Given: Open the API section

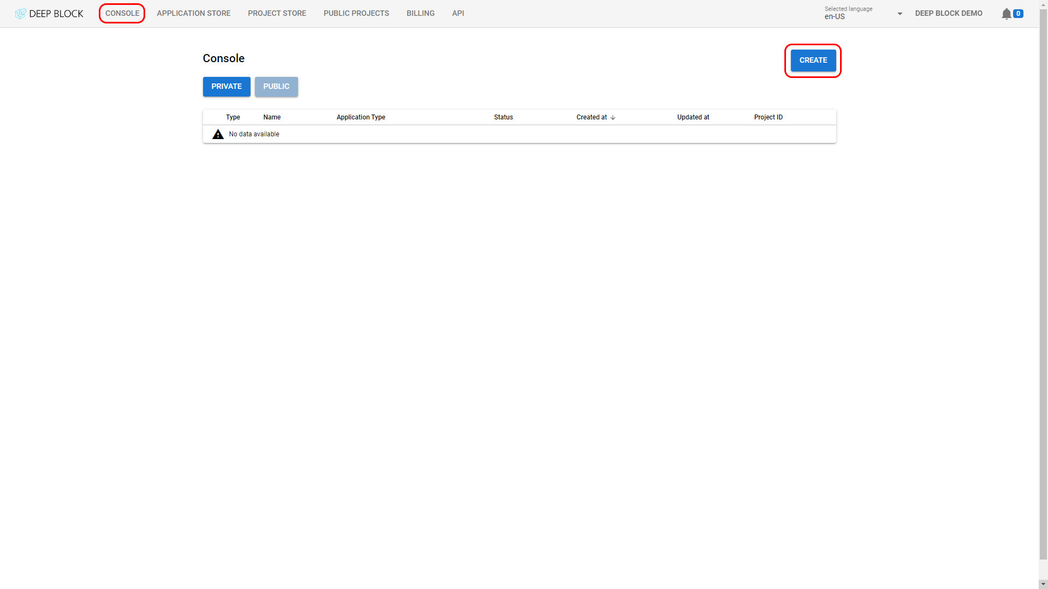Looking at the screenshot, I should point(458,13).
